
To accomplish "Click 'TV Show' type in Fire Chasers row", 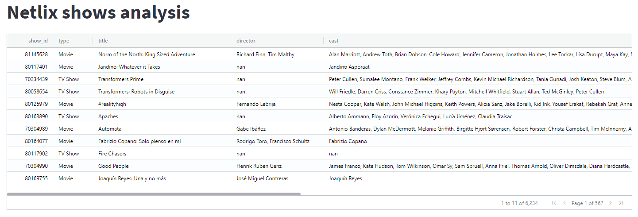I will pyautogui.click(x=69, y=154).
